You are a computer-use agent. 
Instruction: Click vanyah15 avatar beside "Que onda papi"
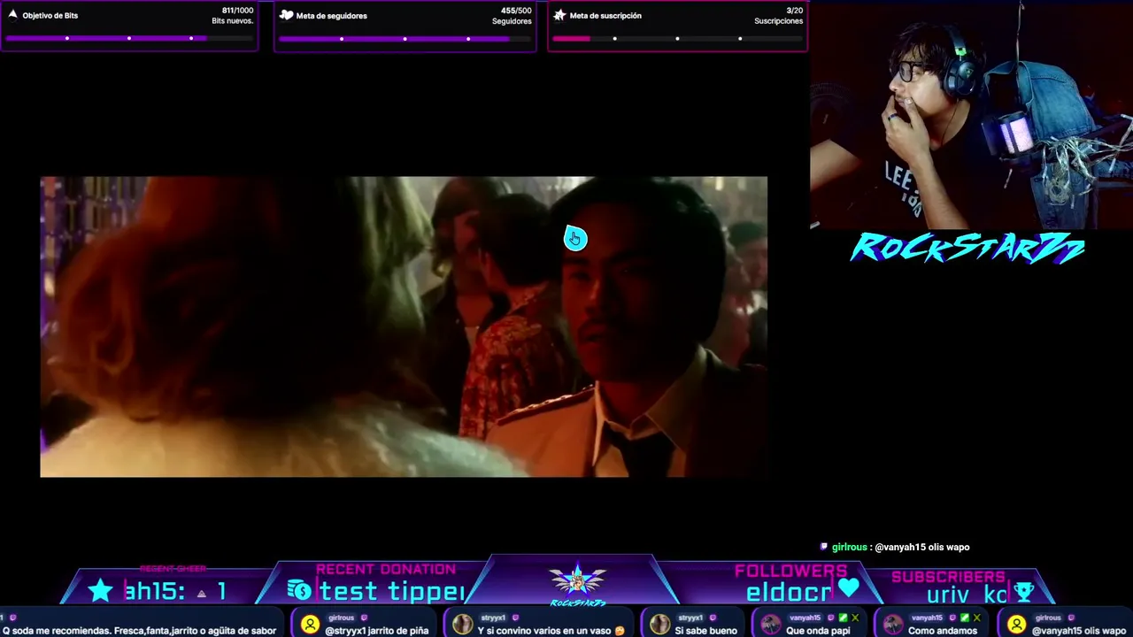pos(771,625)
